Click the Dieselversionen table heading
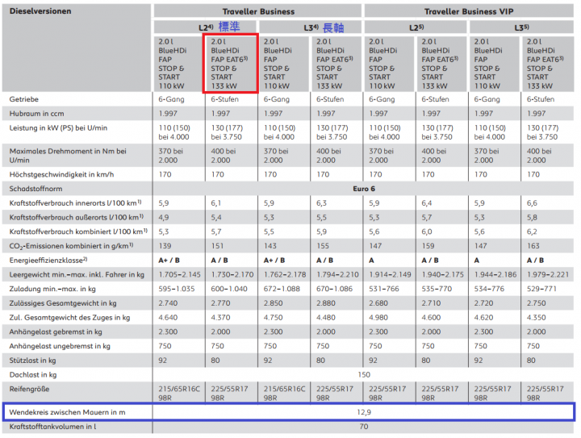Viewport: 581px width, 438px height. click(40, 11)
